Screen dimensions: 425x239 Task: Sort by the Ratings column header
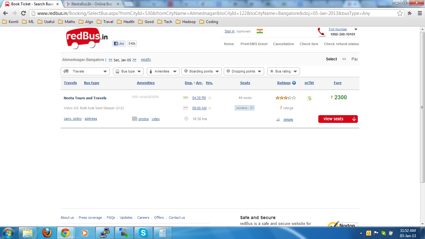[284, 83]
